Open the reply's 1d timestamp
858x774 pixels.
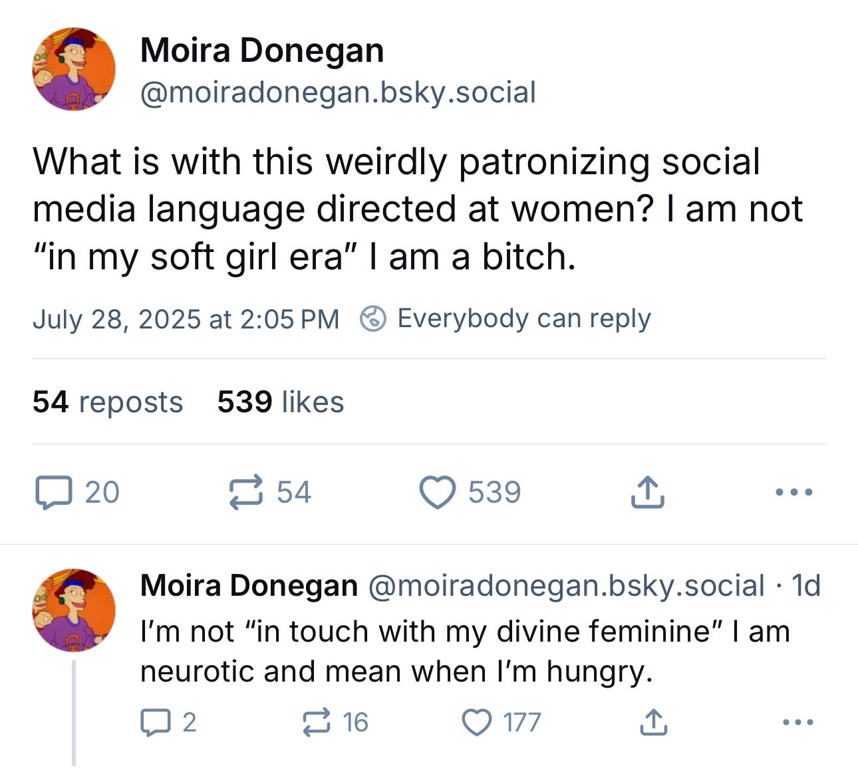click(x=806, y=586)
